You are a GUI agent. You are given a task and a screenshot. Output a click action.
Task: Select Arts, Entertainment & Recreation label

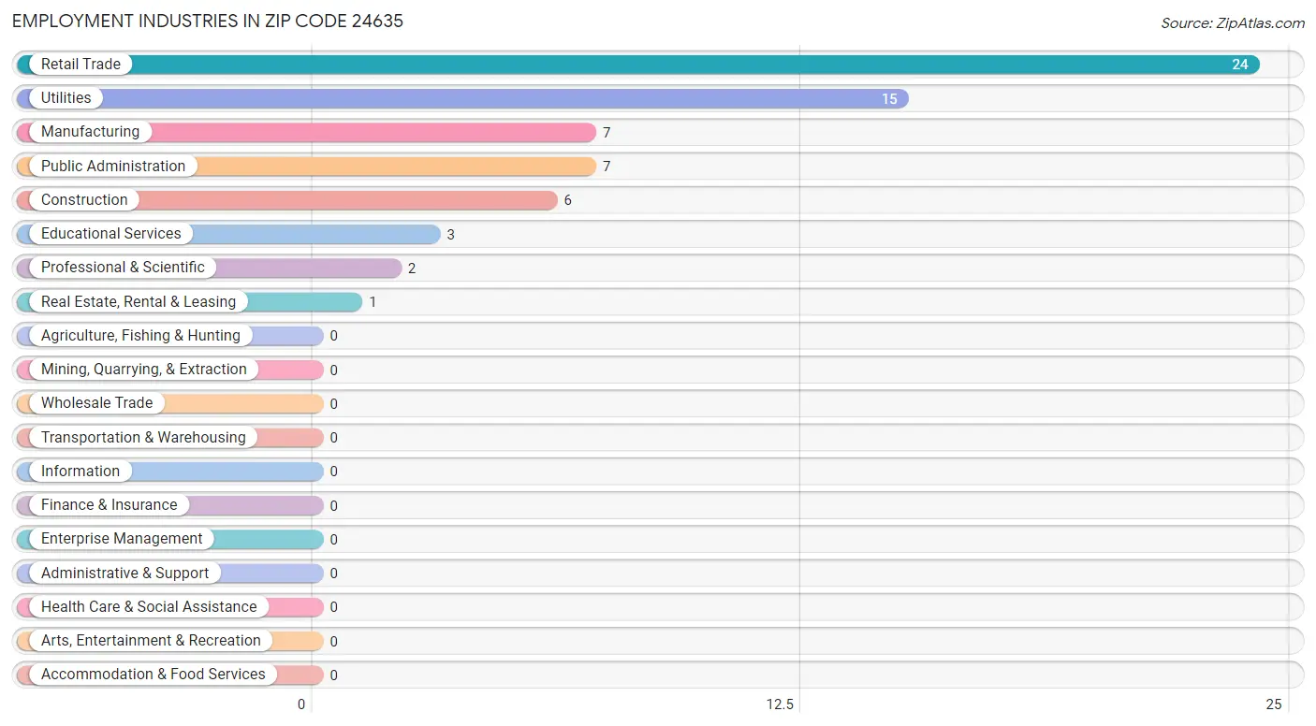click(151, 641)
